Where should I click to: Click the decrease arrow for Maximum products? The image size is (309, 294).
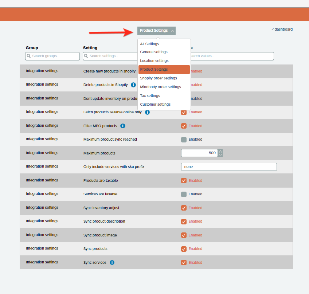pyautogui.click(x=220, y=155)
